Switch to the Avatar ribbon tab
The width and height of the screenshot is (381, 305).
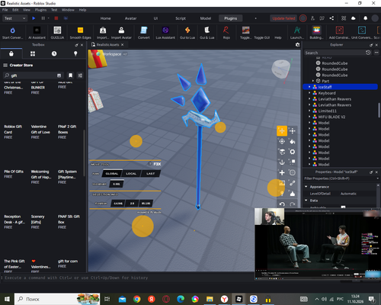click(x=130, y=18)
